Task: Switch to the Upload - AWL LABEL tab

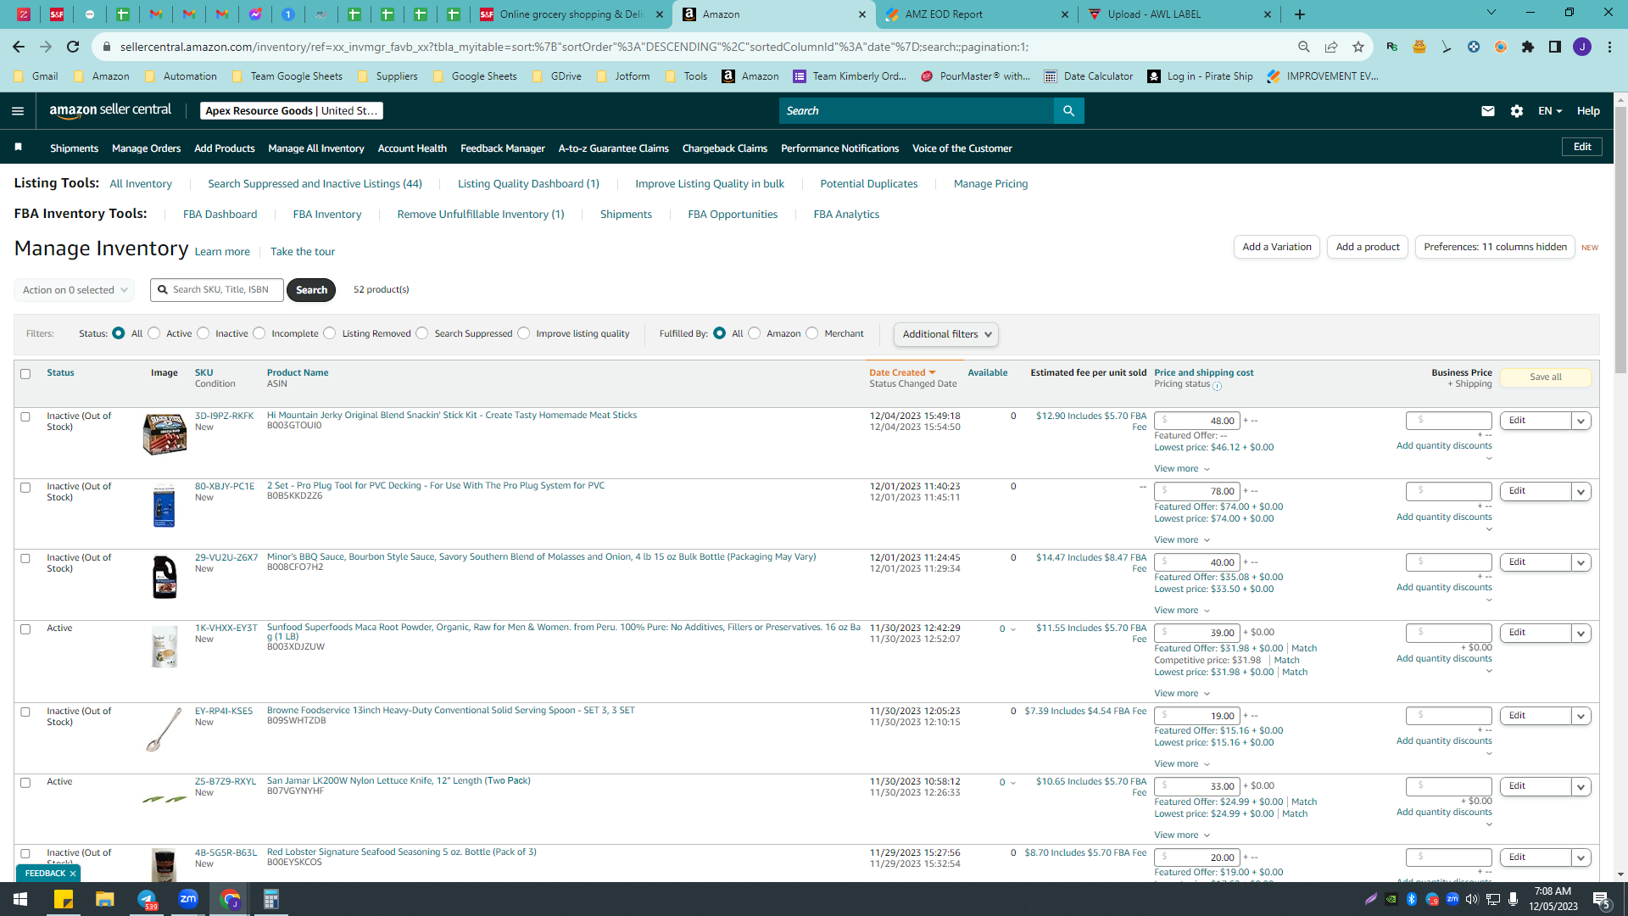Action: click(x=1179, y=14)
